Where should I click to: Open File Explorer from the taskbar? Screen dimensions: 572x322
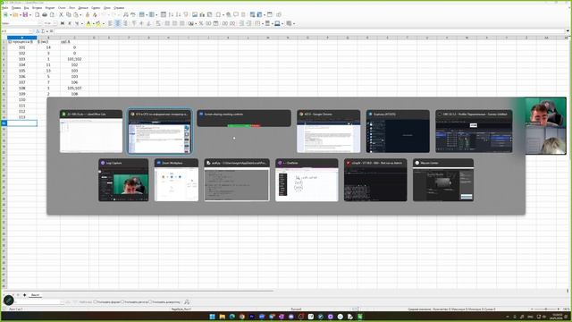(x=223, y=317)
